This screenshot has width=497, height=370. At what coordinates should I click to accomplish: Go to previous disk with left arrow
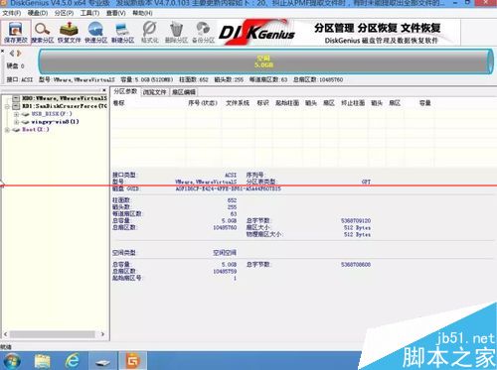[x=12, y=54]
